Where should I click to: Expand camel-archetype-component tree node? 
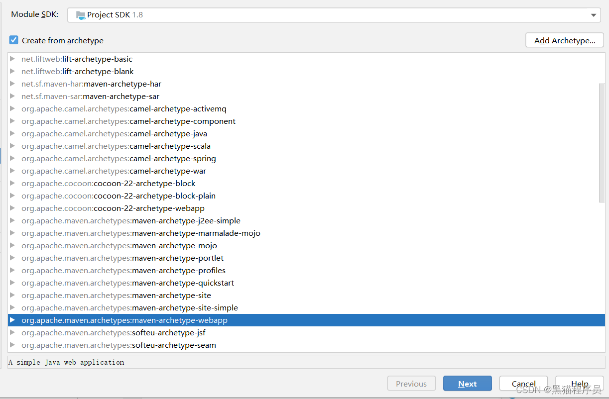pos(12,121)
